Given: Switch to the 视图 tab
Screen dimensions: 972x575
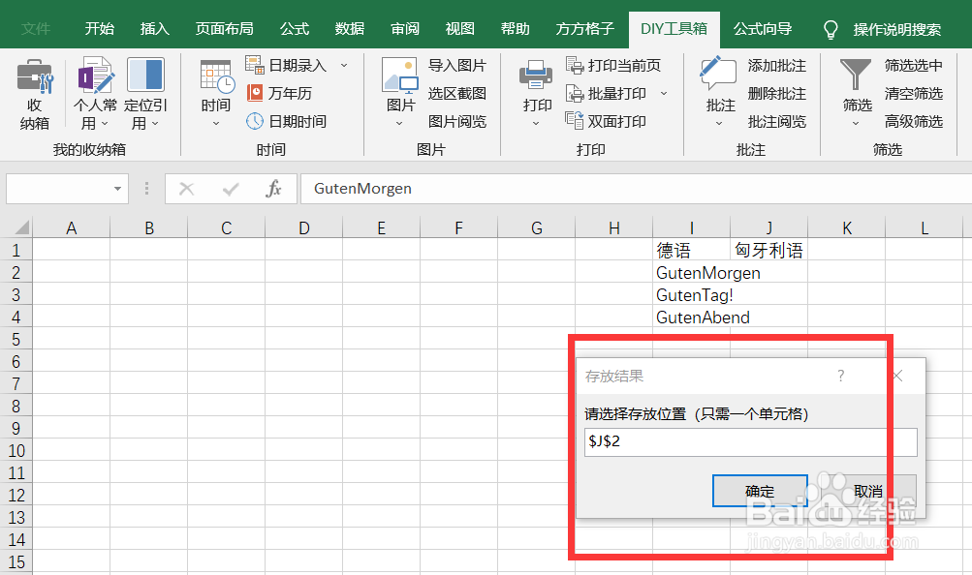Looking at the screenshot, I should tap(460, 28).
